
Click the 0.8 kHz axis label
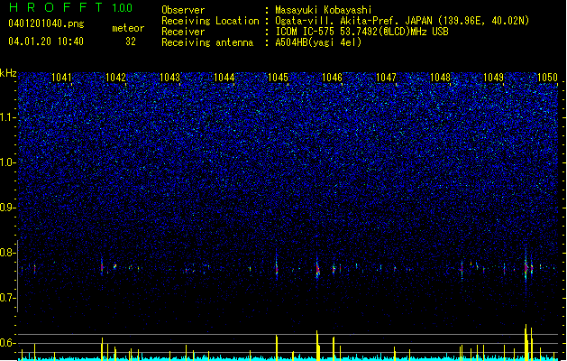pos(7,253)
